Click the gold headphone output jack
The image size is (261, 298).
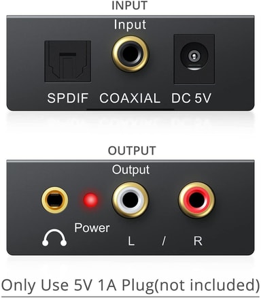coord(54,200)
